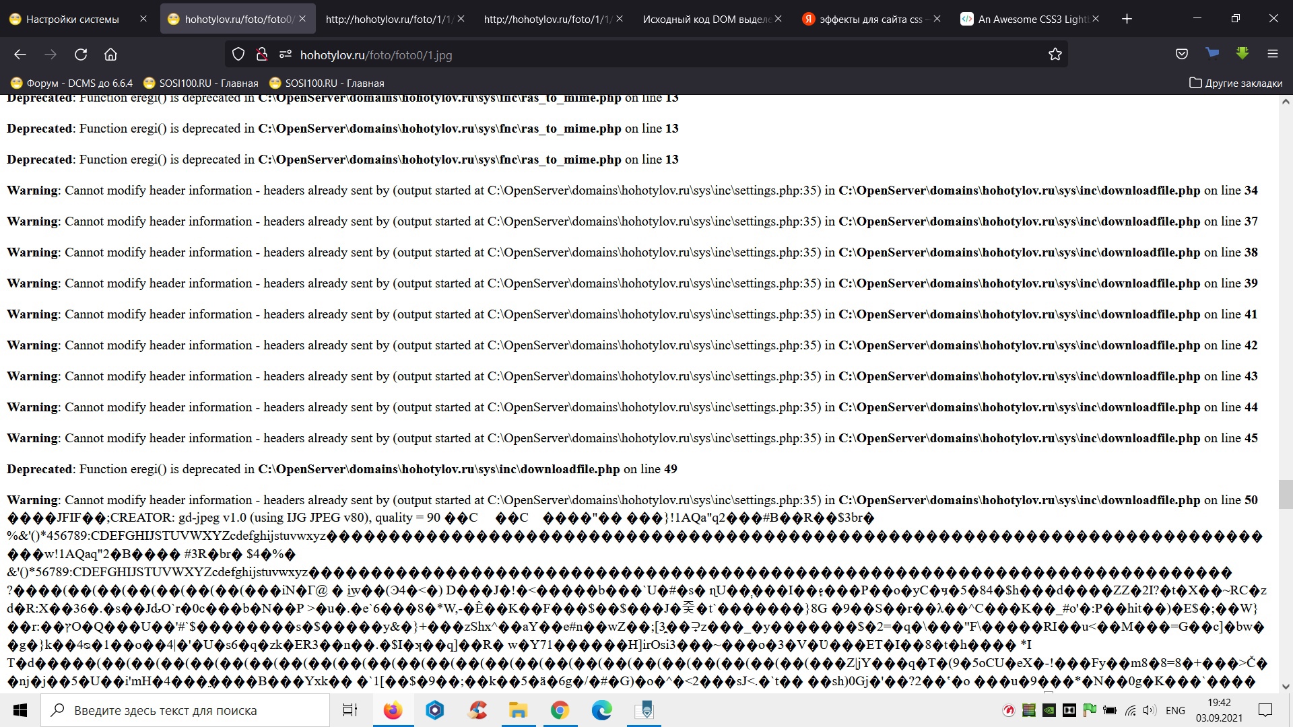Open Google Chrome from the taskbar
Screen dimensions: 1293x727
pos(560,710)
